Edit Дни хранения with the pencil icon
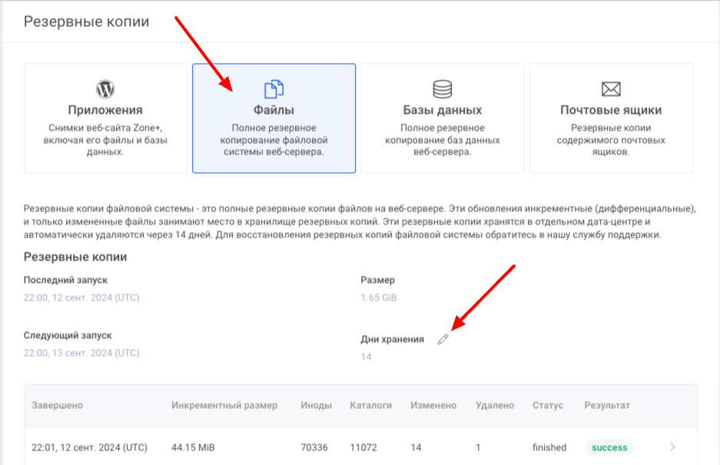Screen dimensions: 720x465 443,339
